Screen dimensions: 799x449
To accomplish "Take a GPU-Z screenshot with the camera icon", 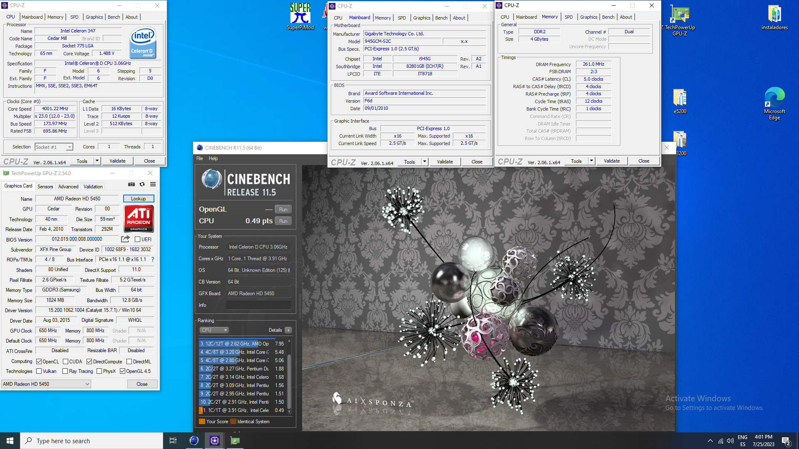I will [132, 184].
